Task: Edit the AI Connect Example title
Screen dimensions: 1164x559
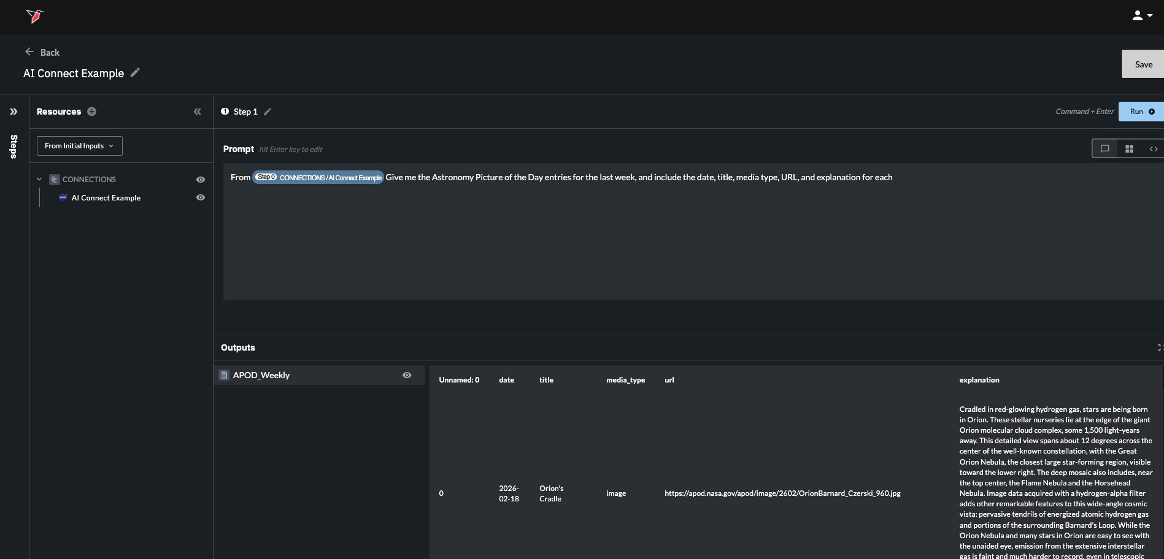Action: pyautogui.click(x=136, y=73)
